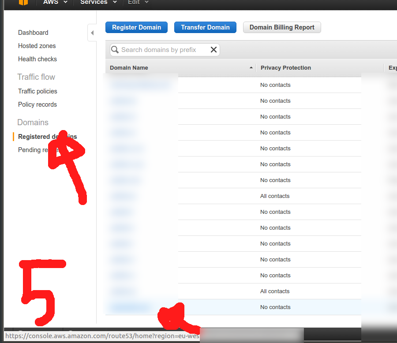Screen dimensions: 397x343
Task: Open Pending requests in the sidebar
Action: pos(38,150)
